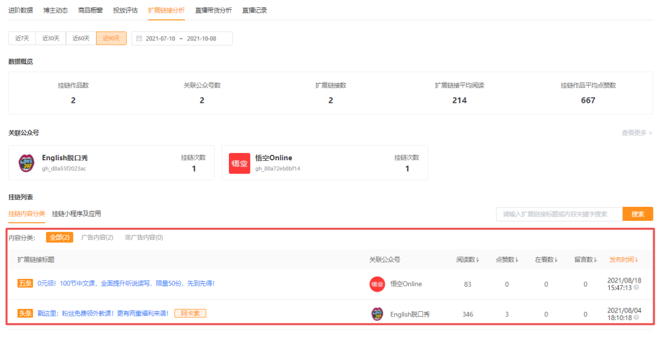Click English脱口秀 avatar in the table row
Screen dimensions: 661x337
(377, 314)
